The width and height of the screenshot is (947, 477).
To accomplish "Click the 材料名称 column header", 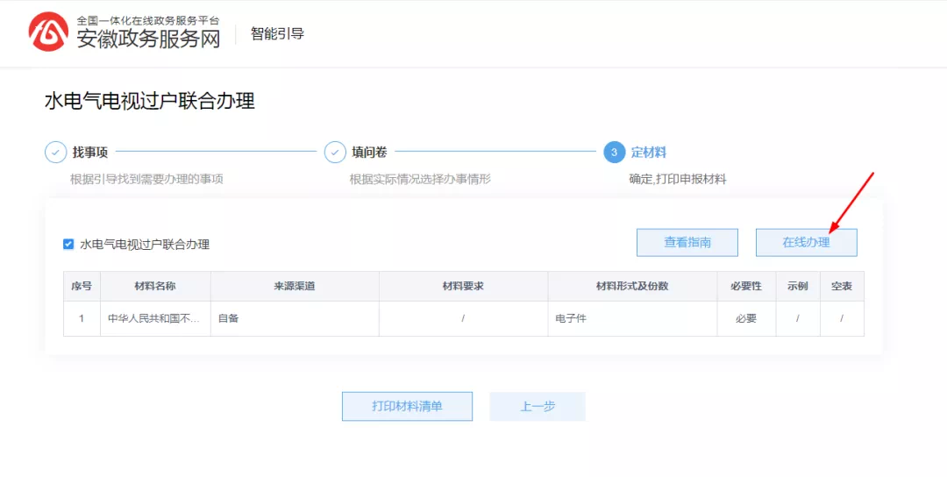I will click(x=155, y=287).
